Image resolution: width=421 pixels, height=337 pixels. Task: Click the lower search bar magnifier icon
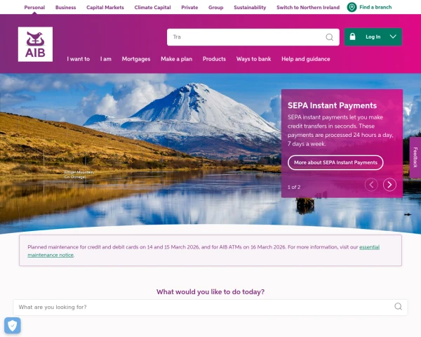pos(398,306)
